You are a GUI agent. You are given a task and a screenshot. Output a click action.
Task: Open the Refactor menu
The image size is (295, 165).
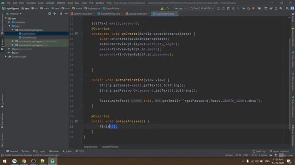(x=61, y=3)
